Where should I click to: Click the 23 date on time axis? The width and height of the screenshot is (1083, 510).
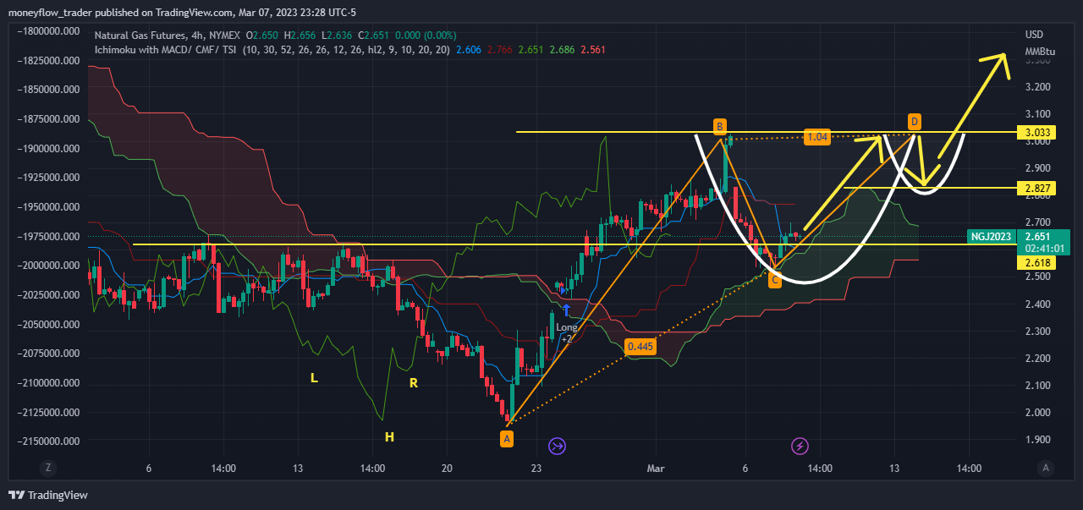coord(536,468)
